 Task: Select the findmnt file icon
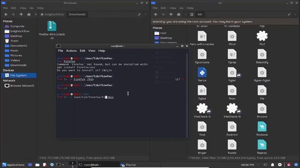(x=232, y=126)
